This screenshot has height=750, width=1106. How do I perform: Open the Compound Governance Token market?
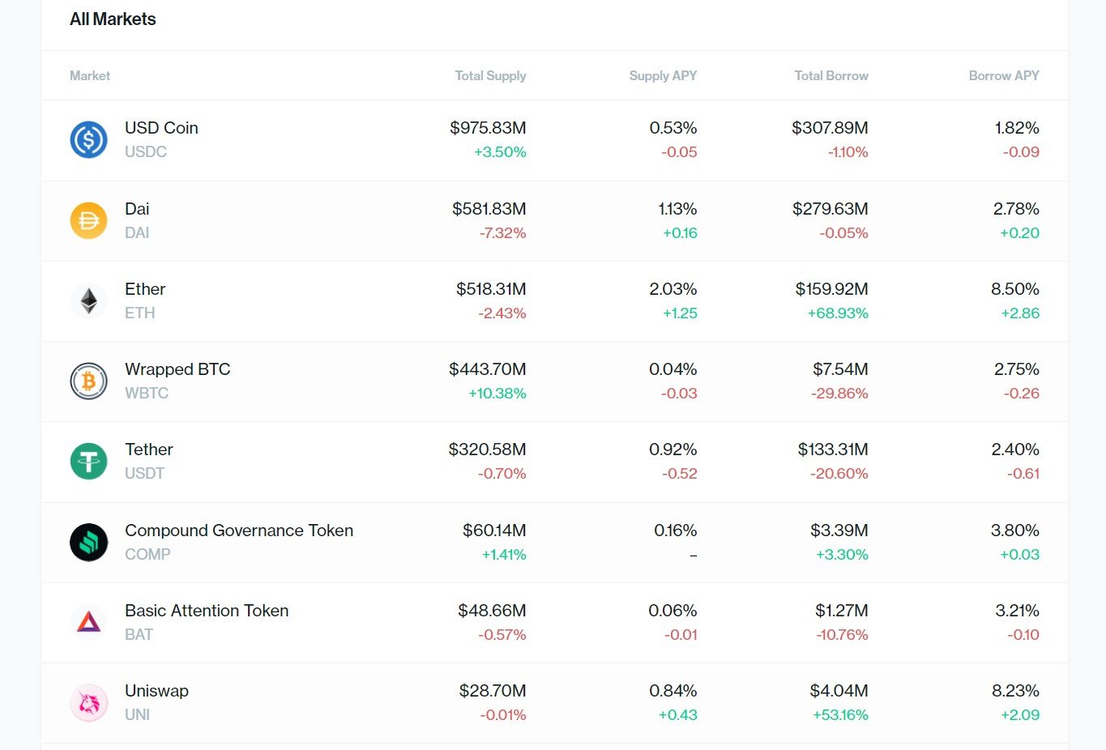[x=239, y=531]
